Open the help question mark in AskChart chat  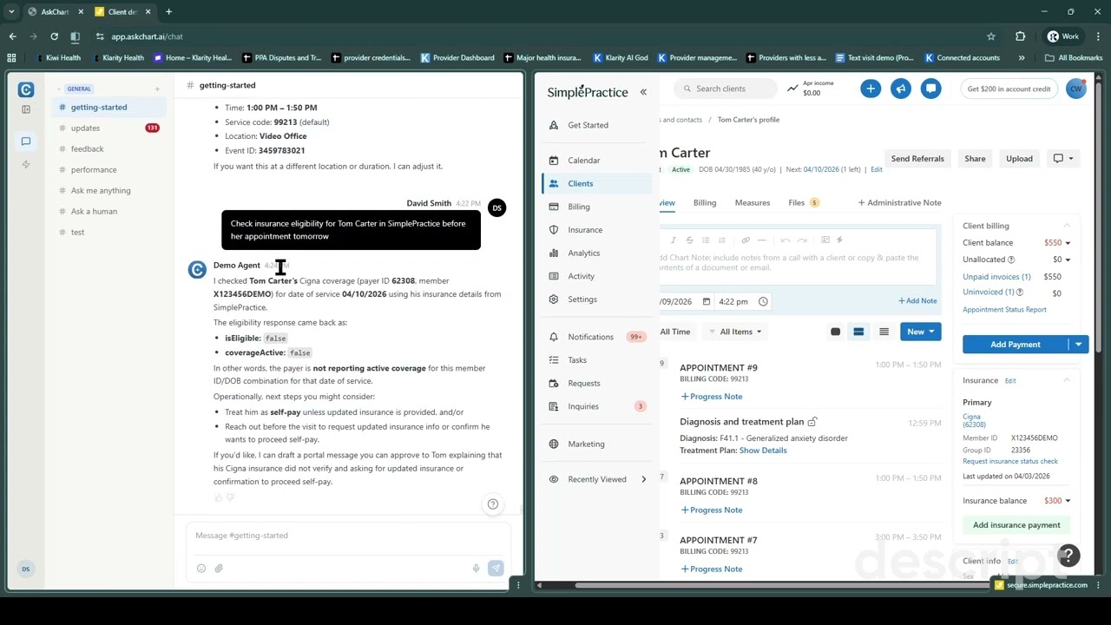click(x=493, y=504)
